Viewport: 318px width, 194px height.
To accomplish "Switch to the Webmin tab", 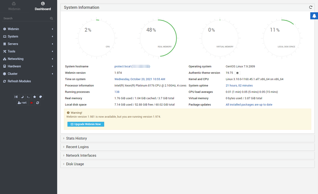I will [x=14, y=6].
